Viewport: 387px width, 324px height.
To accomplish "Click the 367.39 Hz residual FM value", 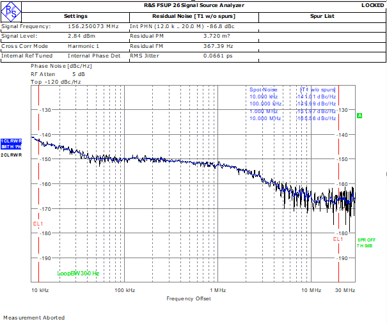I will (x=218, y=46).
